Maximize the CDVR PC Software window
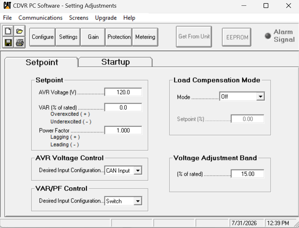299x228 pixels. coord(266,6)
